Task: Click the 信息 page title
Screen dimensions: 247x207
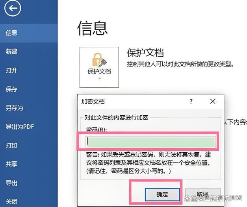Action: click(93, 28)
